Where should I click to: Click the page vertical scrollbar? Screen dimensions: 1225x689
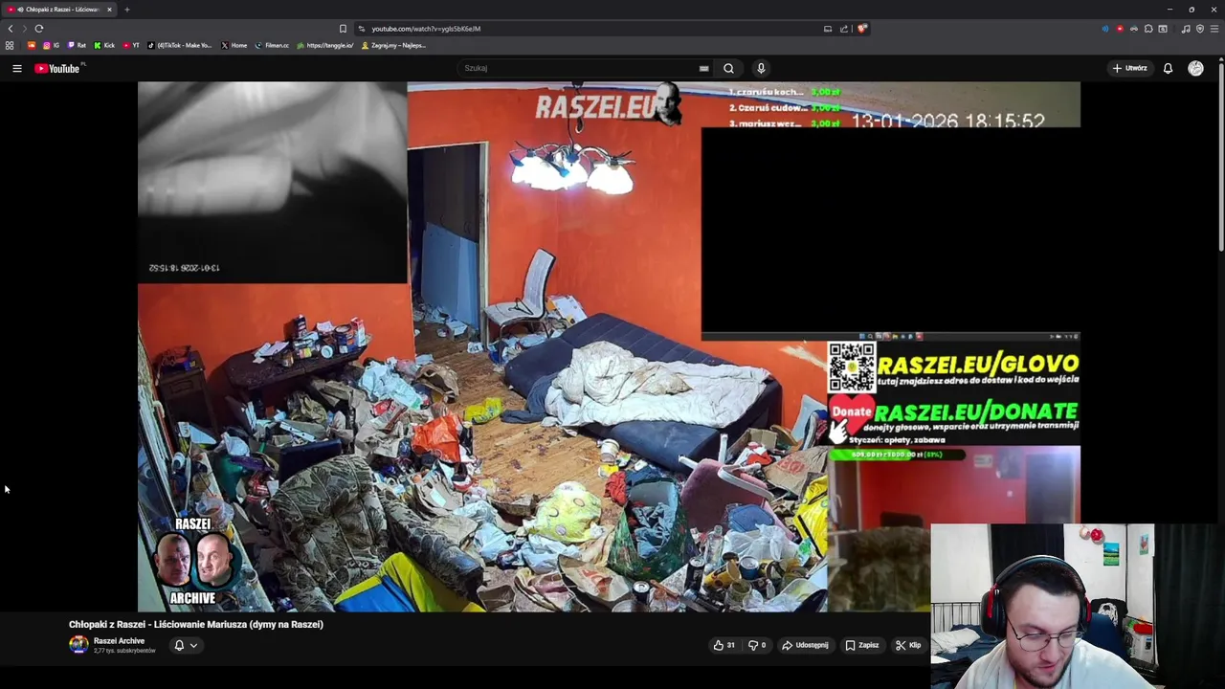point(1221,158)
